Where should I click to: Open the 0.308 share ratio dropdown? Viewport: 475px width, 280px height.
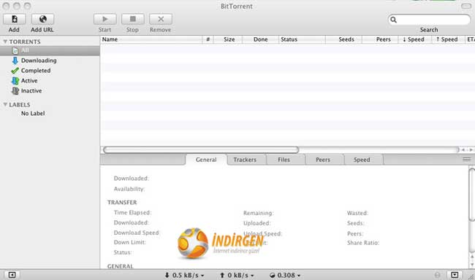click(x=285, y=275)
